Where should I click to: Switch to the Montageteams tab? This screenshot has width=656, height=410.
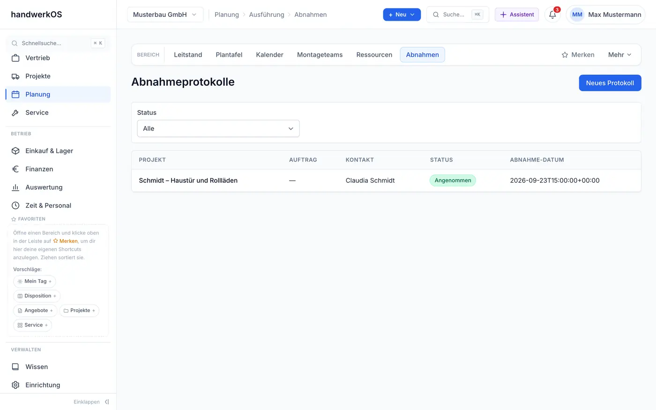tap(320, 55)
